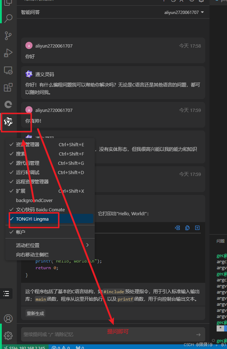Open the Manage gear icon

point(8,336)
